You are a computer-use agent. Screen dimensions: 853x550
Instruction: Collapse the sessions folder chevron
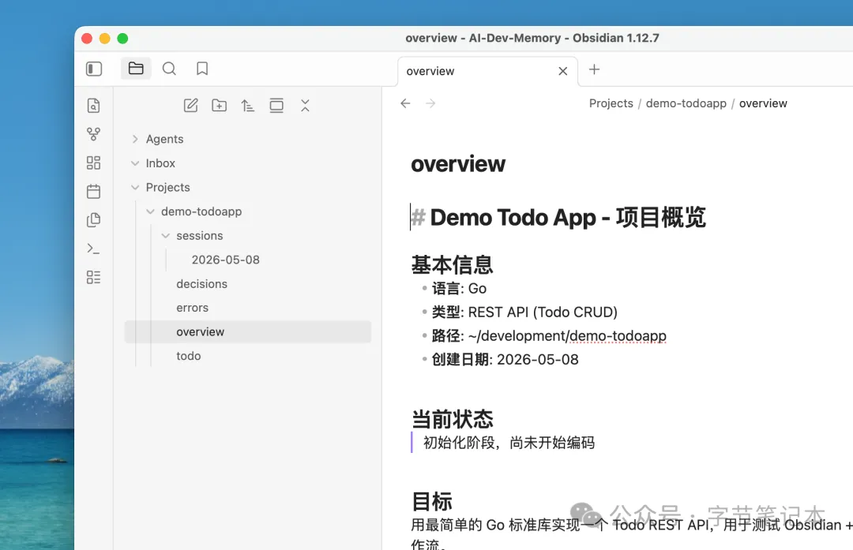coord(165,235)
